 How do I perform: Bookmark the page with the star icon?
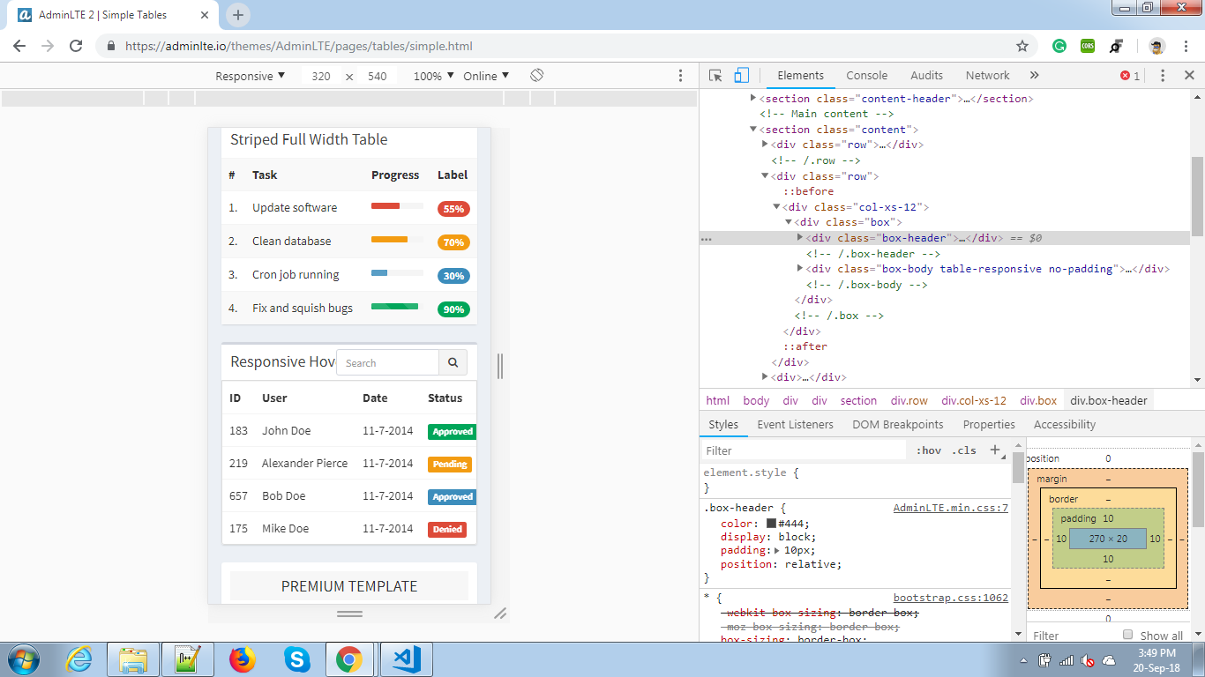pyautogui.click(x=1021, y=46)
